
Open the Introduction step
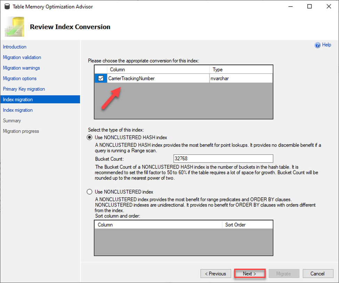(x=15, y=47)
